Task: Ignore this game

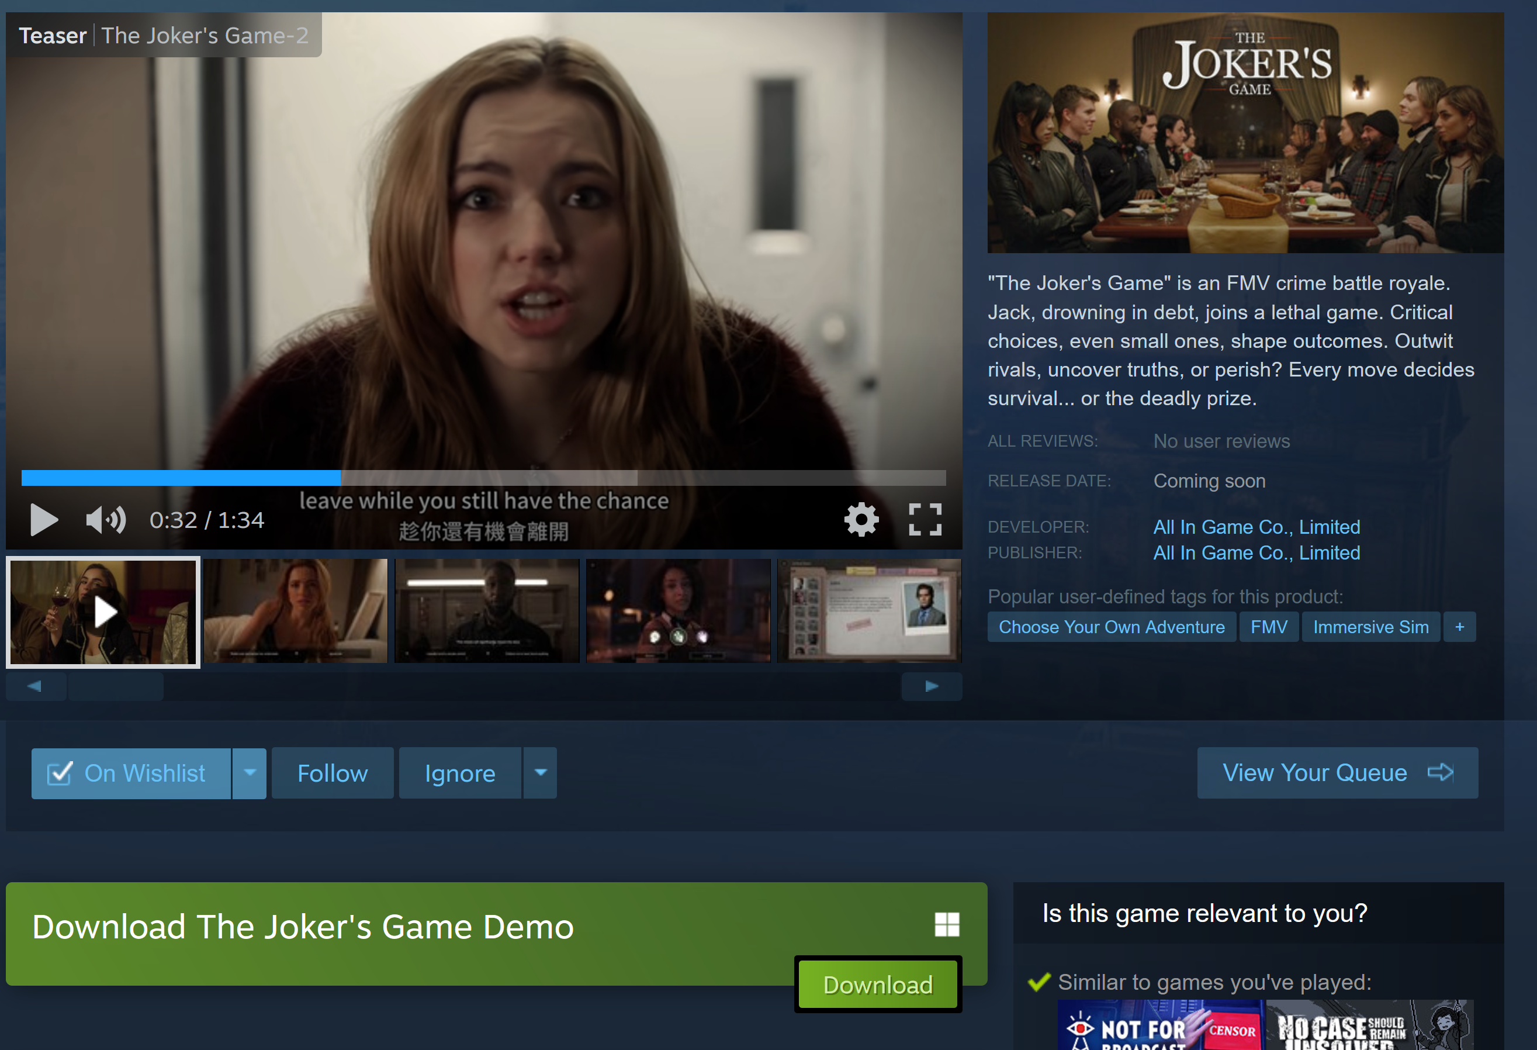Action: click(461, 773)
